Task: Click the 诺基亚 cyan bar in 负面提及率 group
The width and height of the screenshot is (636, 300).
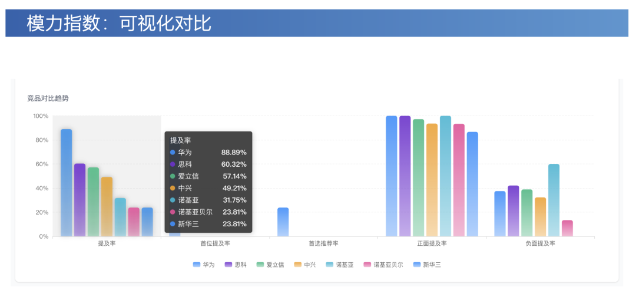Action: 554,200
